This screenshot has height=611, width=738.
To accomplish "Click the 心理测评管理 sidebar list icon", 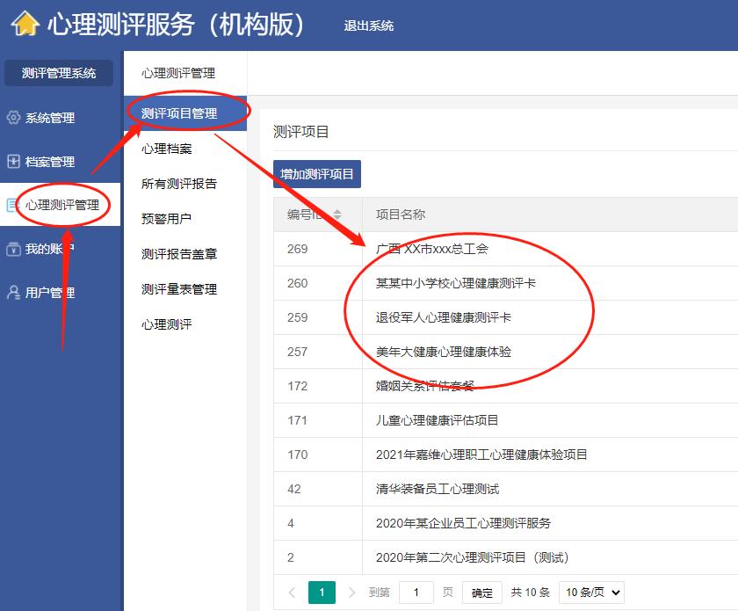I will click(x=11, y=206).
